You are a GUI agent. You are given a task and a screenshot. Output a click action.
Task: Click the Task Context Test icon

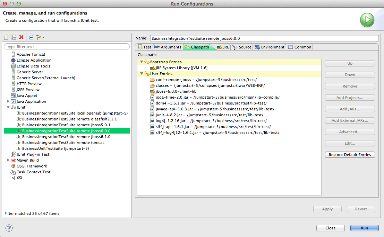(13, 172)
